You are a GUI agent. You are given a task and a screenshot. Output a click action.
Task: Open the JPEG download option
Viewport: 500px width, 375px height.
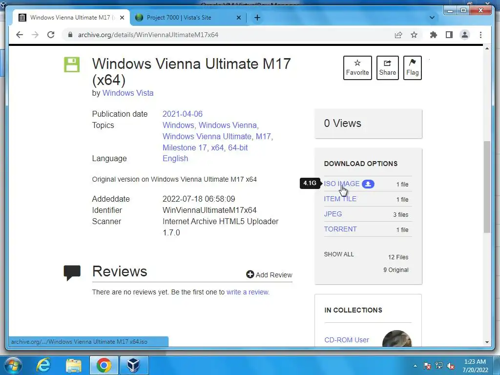click(333, 214)
